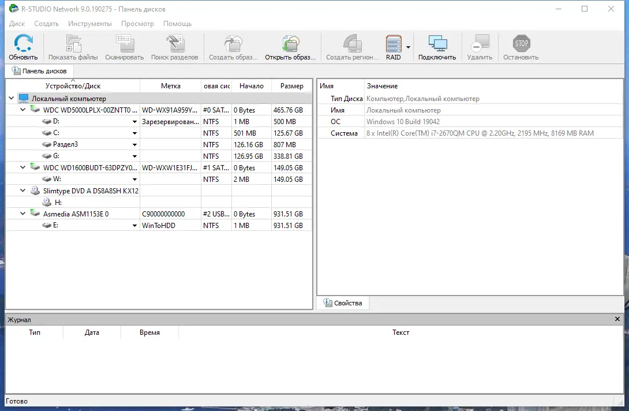Click the Сканировать toolbar icon
Image resolution: width=629 pixels, height=411 pixels.
pyautogui.click(x=125, y=43)
